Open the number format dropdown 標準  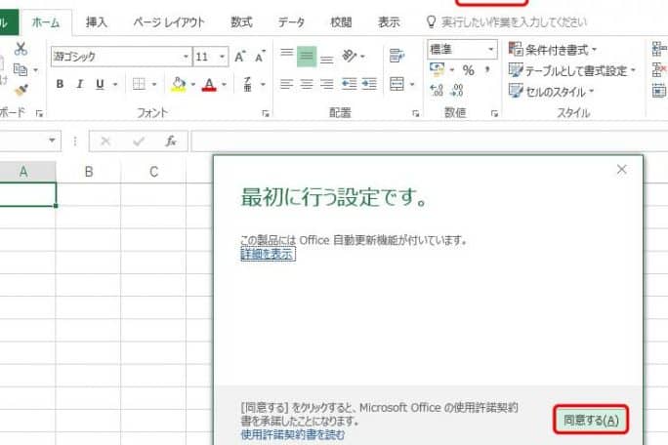[x=462, y=48]
